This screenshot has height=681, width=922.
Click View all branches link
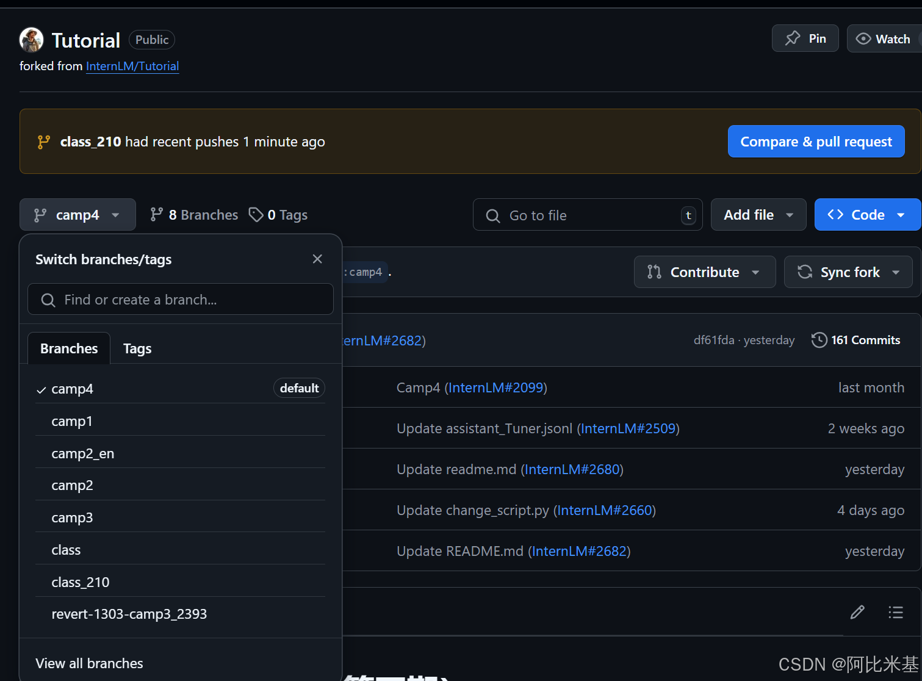89,663
